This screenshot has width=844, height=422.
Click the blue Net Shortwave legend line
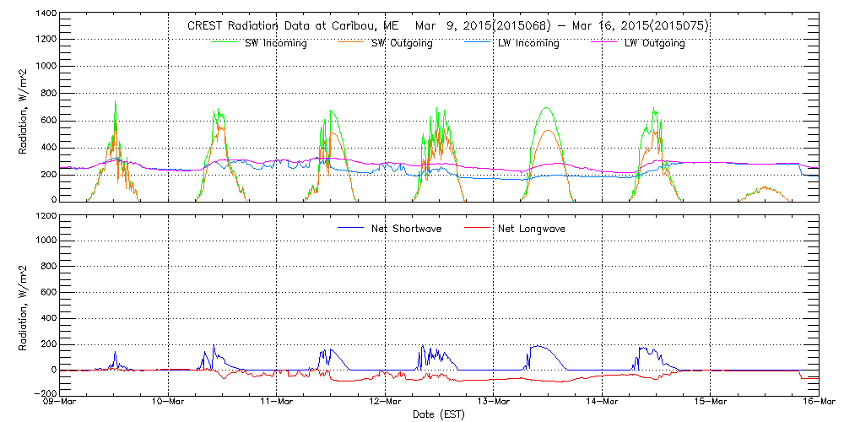[352, 228]
